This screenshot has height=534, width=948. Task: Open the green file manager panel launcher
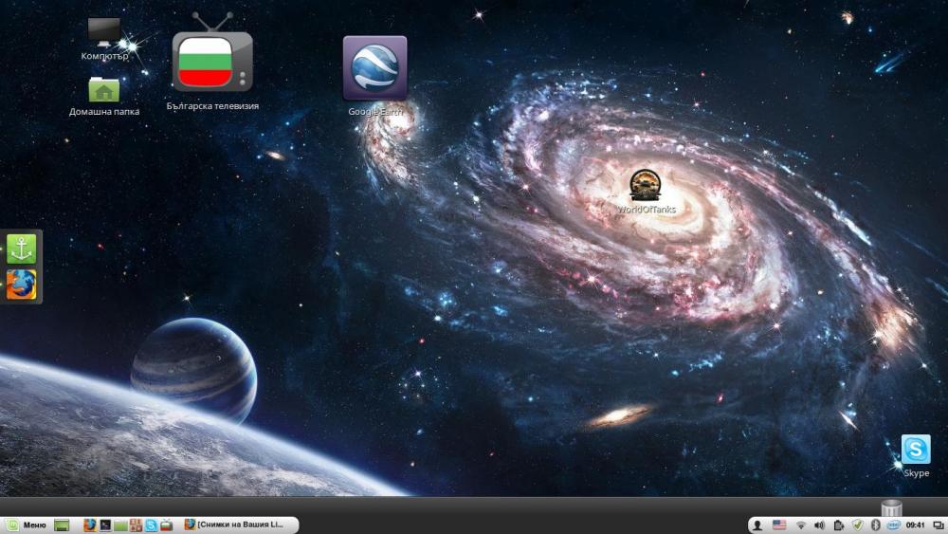pos(120,525)
